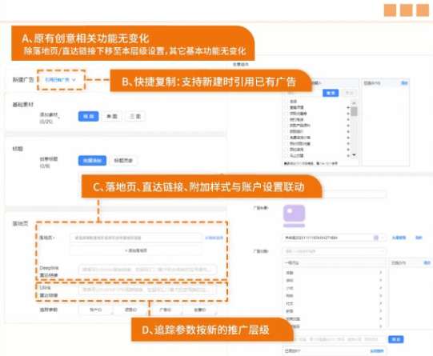Click the purple ad avatar thumbnail
Image resolution: width=433 pixels, height=356 pixels.
294,216
